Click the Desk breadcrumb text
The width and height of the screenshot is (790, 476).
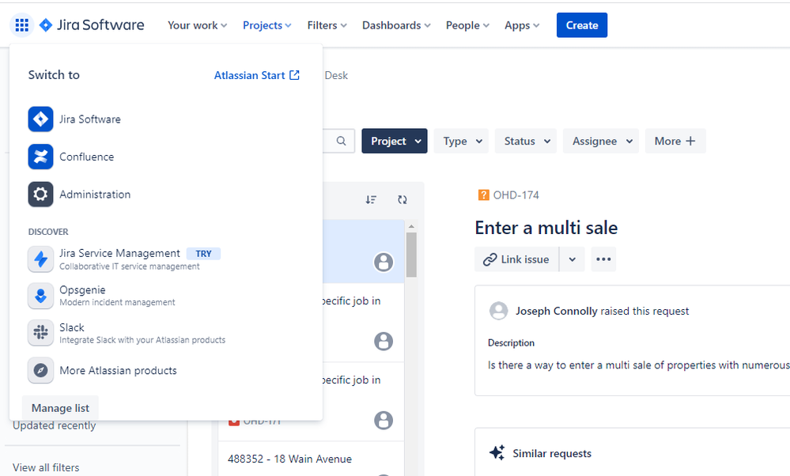336,75
